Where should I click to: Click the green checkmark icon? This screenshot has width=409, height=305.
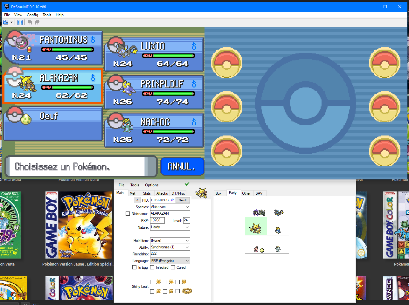click(x=187, y=184)
